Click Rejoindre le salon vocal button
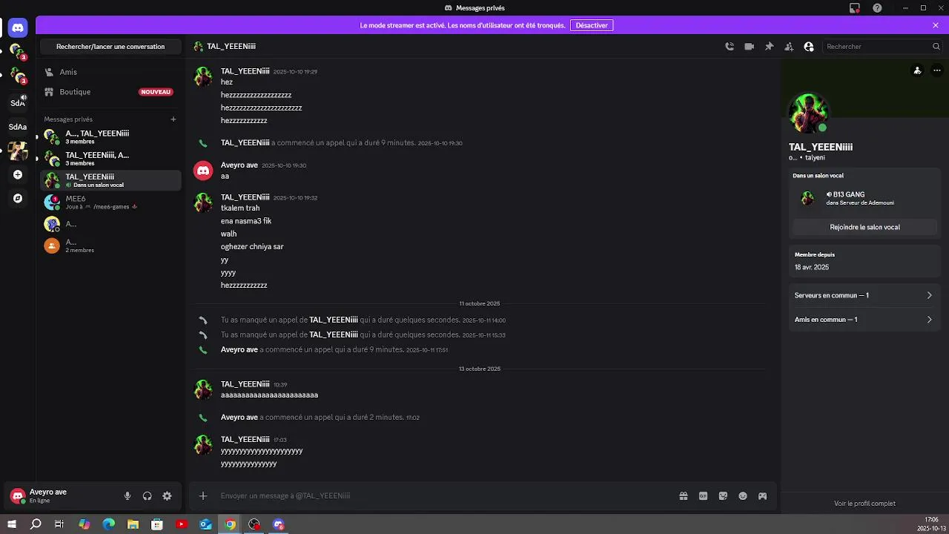This screenshot has height=534, width=949. click(x=864, y=227)
